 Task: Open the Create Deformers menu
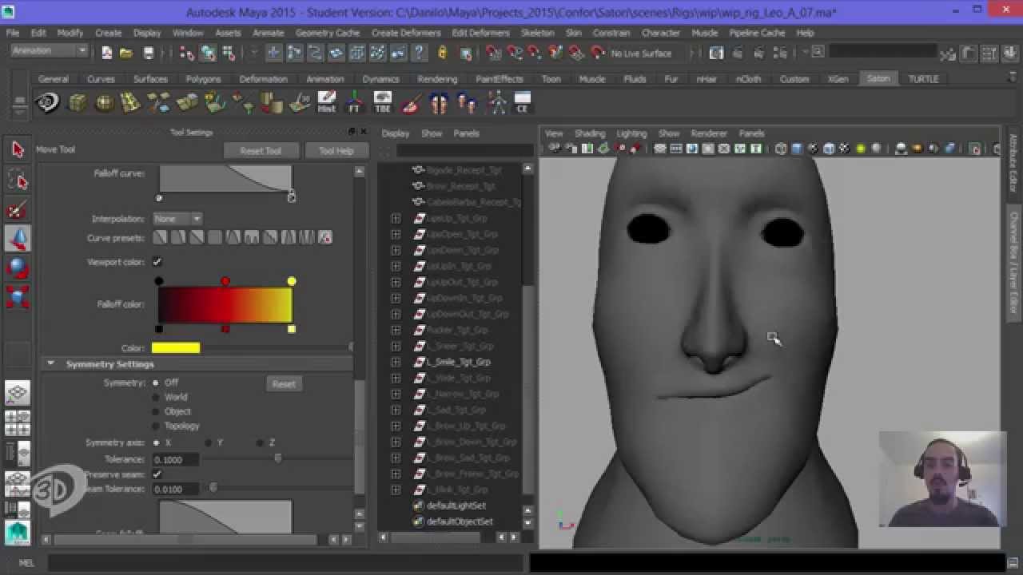[x=406, y=33]
